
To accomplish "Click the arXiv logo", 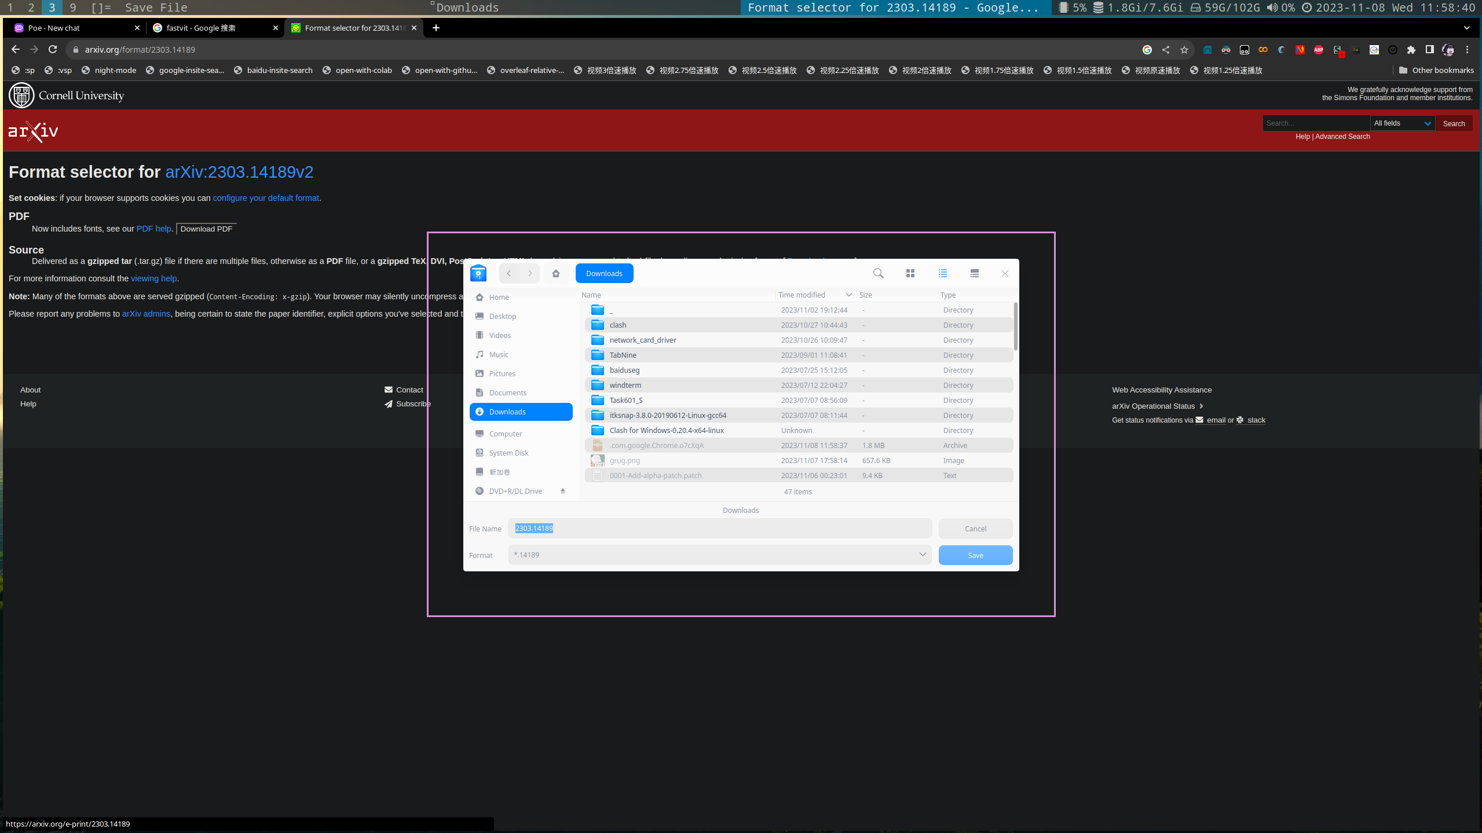I will click(32, 131).
